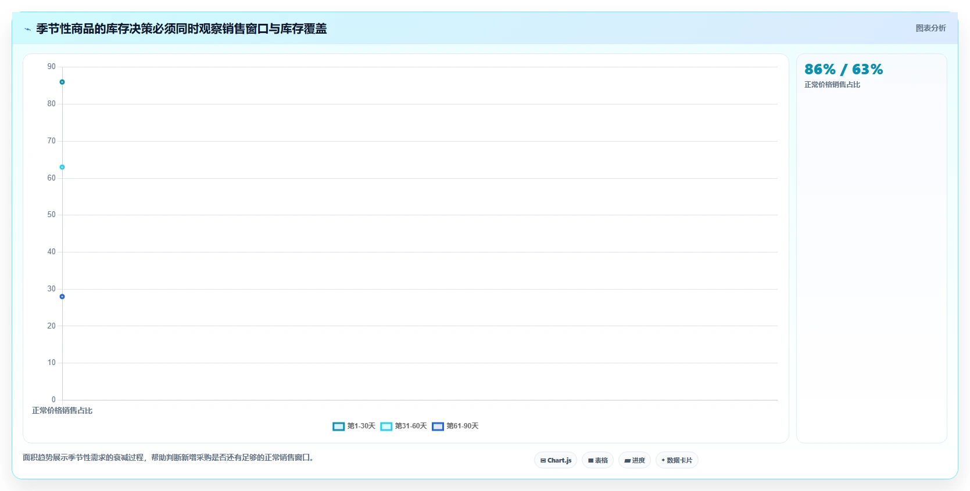Click the 86 data point on chart

point(62,82)
